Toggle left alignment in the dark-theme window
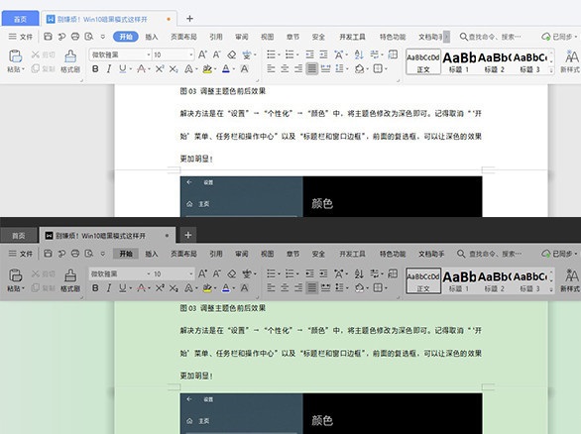Screen dimensions: 581x434 pos(271,287)
